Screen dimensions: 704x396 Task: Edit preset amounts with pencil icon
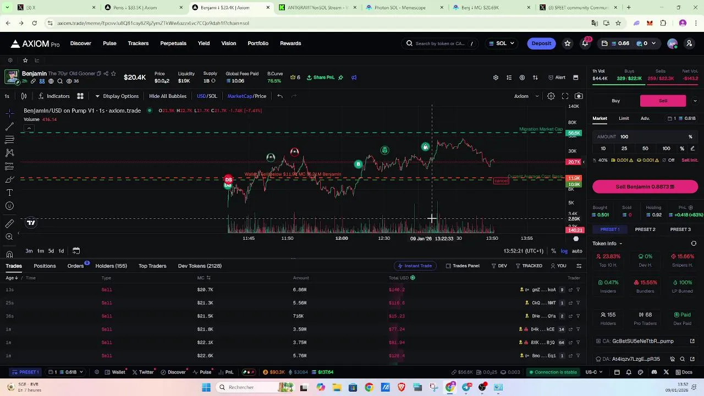pos(692,148)
